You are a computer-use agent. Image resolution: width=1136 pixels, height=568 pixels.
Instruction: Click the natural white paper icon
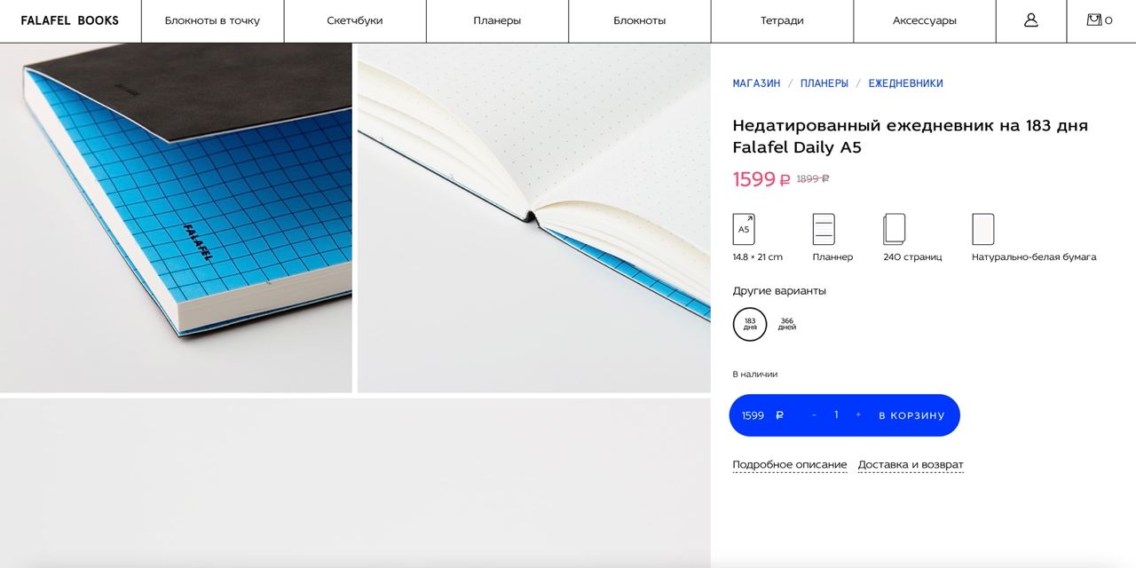pos(983,229)
